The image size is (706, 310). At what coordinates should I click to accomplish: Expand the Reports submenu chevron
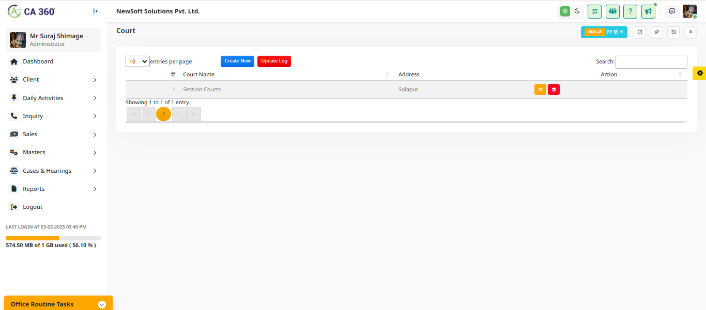[95, 189]
